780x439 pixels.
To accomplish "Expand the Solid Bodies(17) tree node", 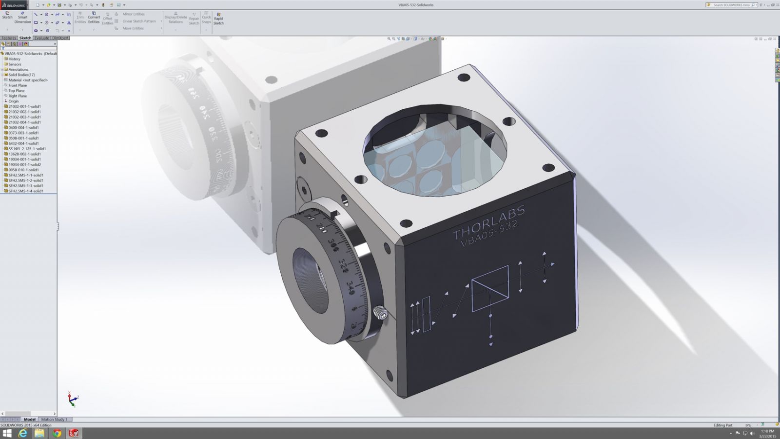I will tap(2, 75).
